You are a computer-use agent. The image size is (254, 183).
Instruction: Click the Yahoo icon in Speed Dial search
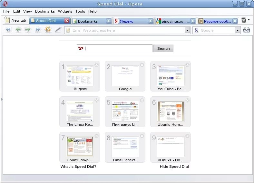point(81,48)
